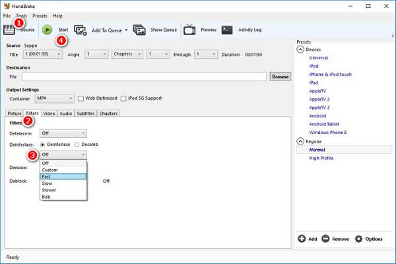The height and width of the screenshot is (264, 396).
Task: Start encoding with the green play icon
Action: [x=47, y=30]
